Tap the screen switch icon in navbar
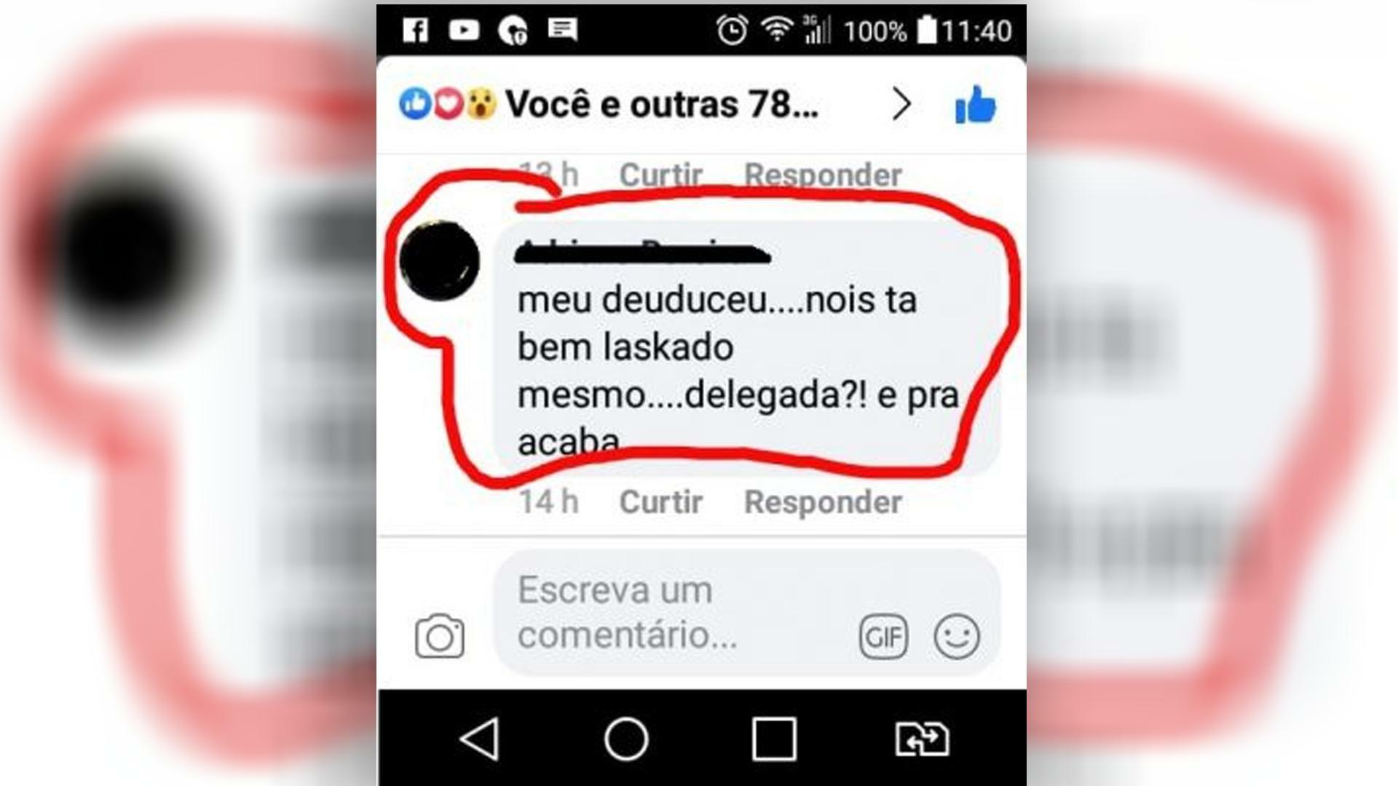 coord(922,739)
